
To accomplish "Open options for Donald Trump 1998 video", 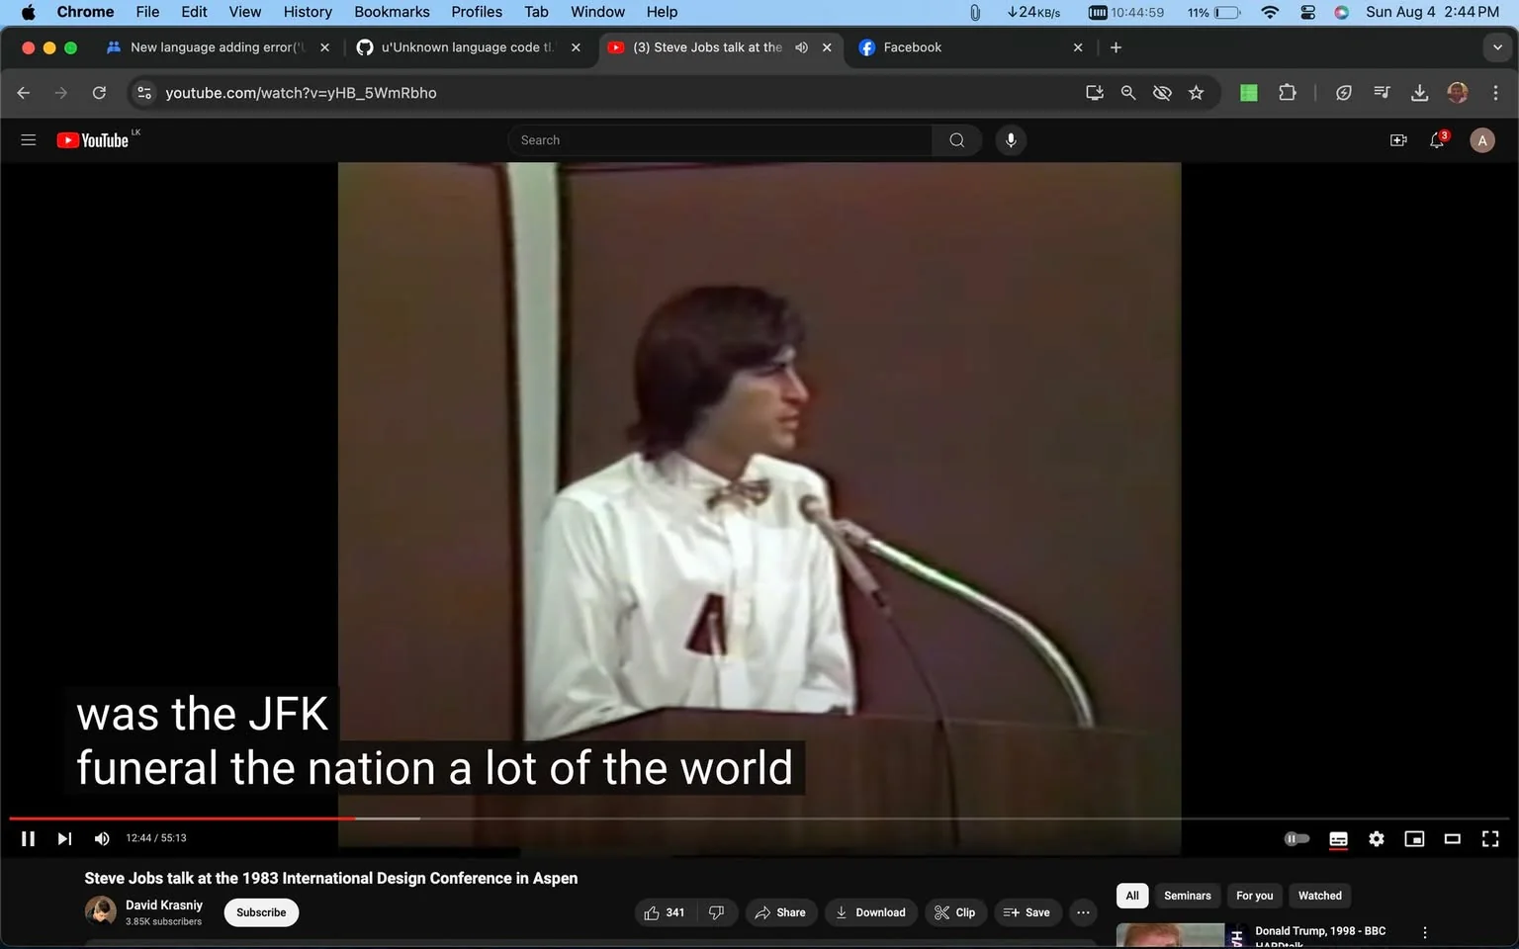I will (1425, 932).
